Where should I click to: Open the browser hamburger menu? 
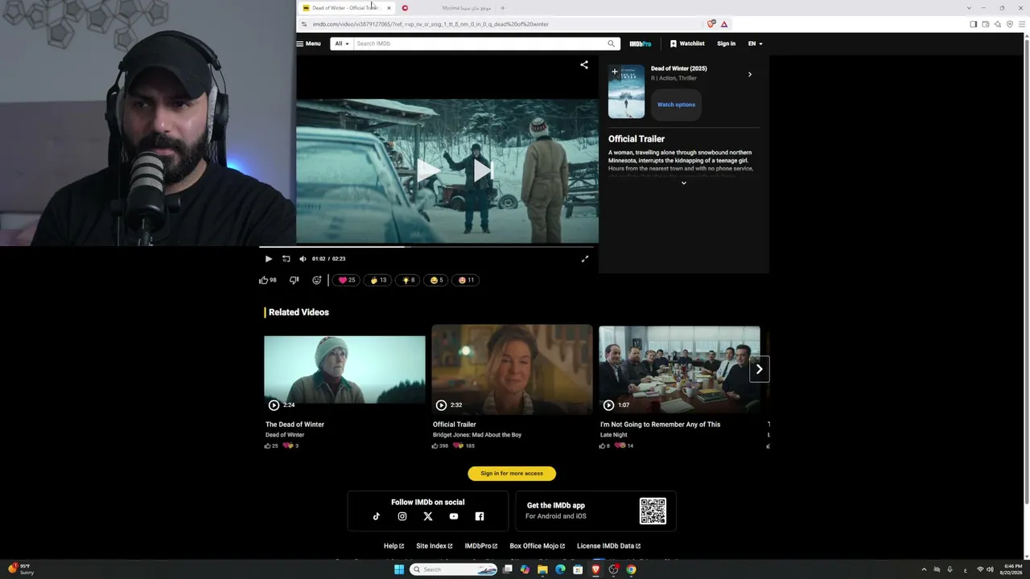point(1022,24)
